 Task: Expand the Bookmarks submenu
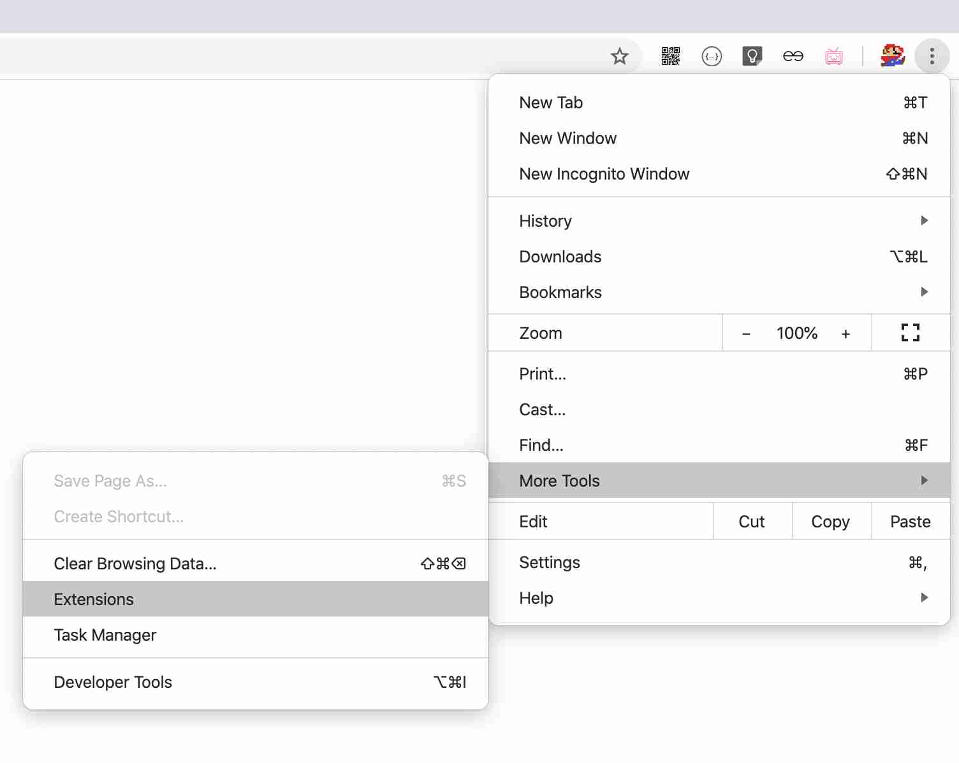click(719, 292)
